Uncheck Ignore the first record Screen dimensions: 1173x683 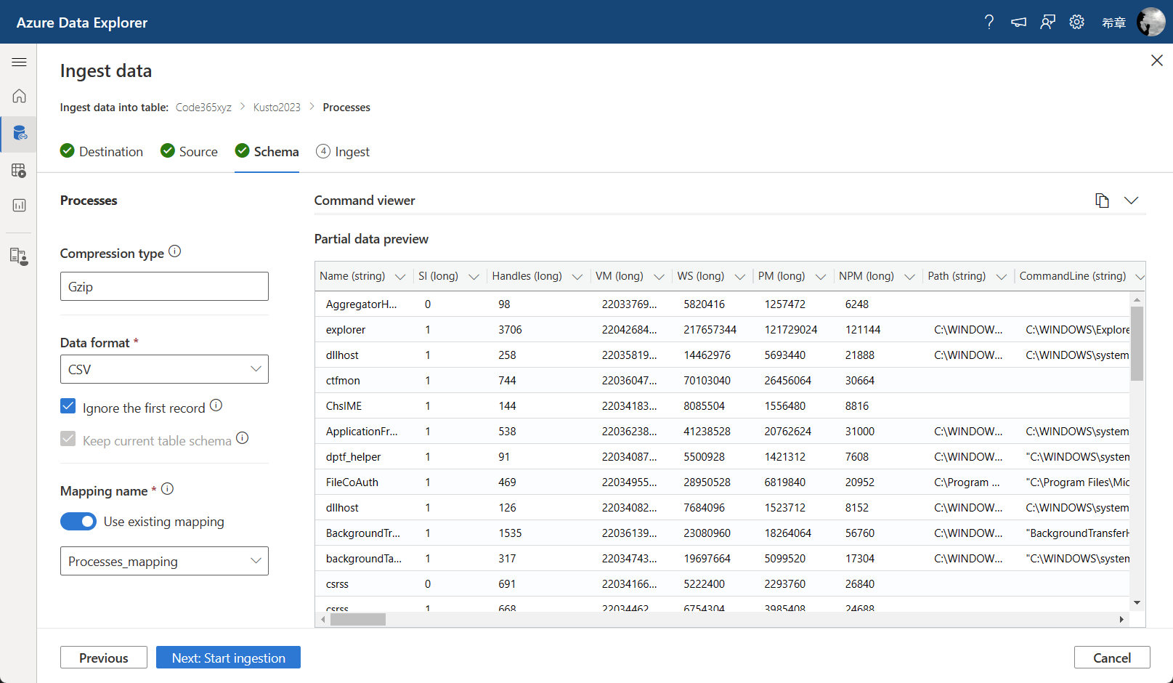pos(68,406)
